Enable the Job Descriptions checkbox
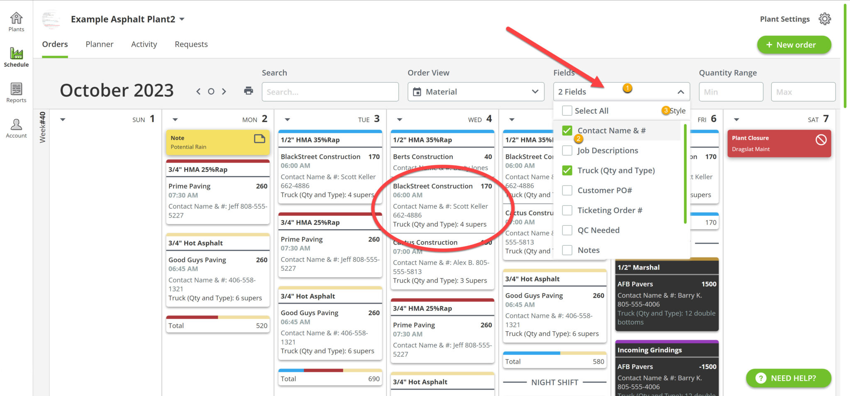 pos(567,150)
